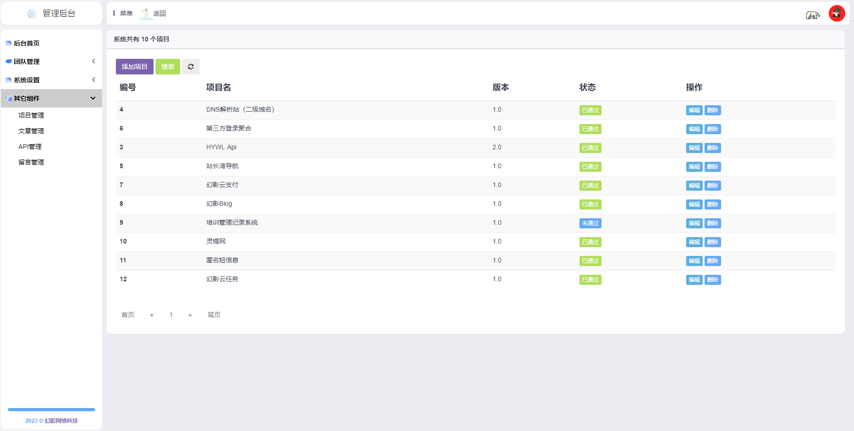Expand the 团队管理 sidebar menu

pos(51,62)
